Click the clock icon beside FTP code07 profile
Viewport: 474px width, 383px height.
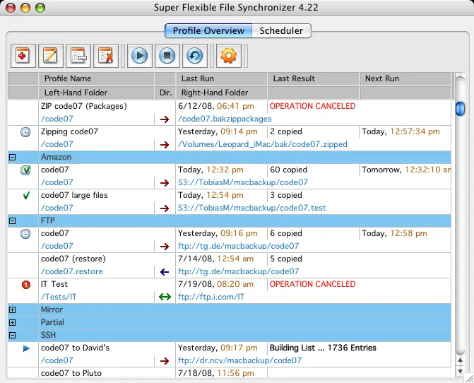25,234
